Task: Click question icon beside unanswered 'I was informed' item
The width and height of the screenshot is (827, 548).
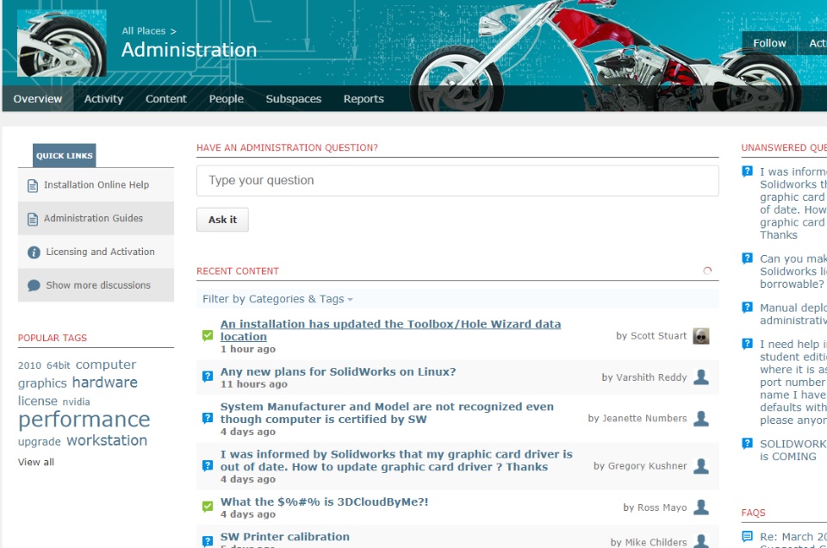Action: pos(748,171)
